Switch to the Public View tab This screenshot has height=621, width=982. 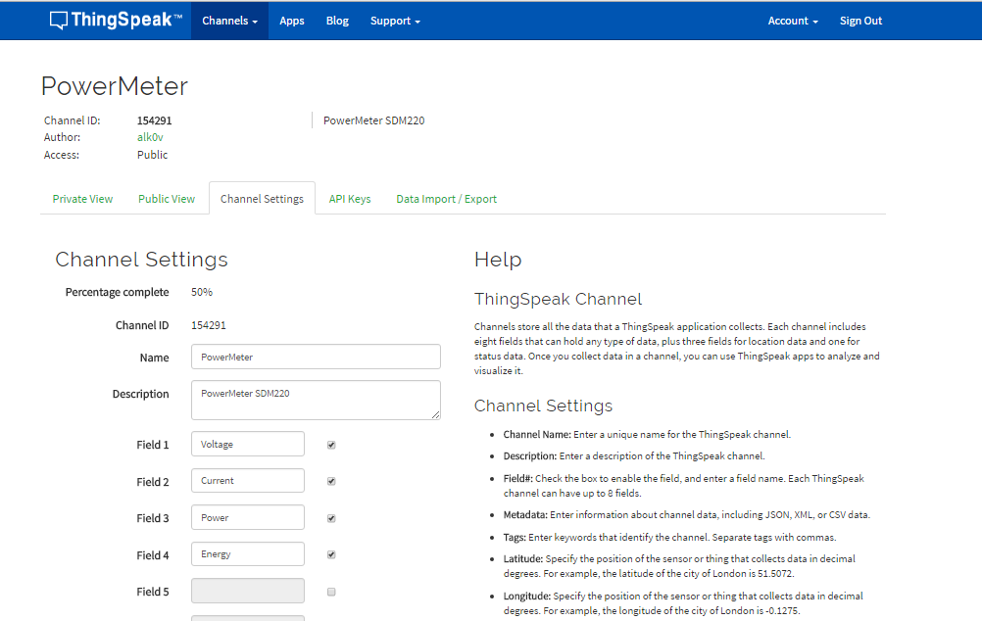point(167,199)
